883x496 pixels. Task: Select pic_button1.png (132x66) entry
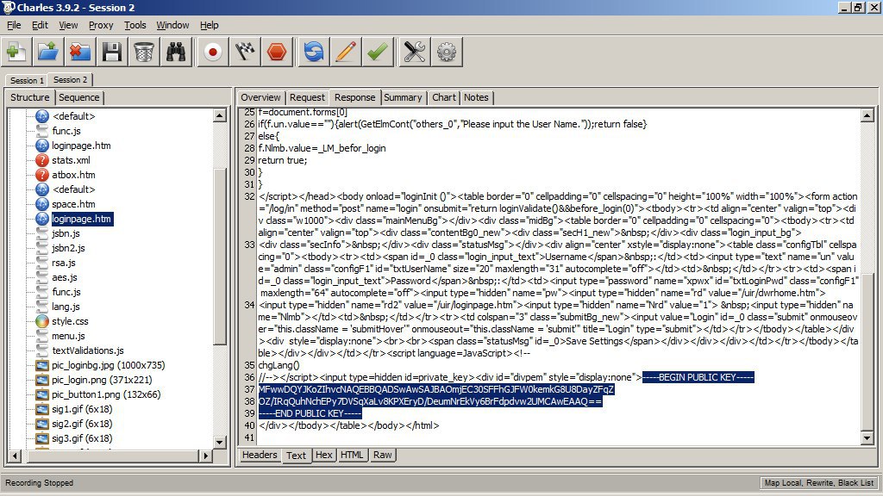tap(106, 394)
